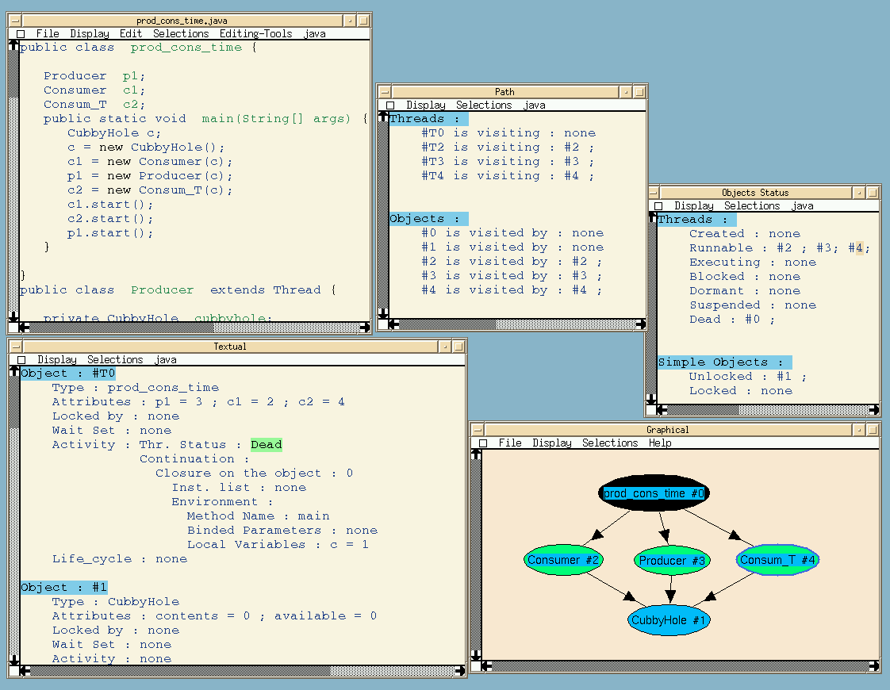890x690 pixels.
Task: Click the Threads header in Path window
Action: tap(428, 119)
